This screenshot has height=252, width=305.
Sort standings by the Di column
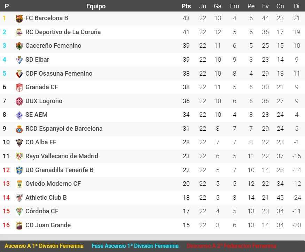point(296,6)
